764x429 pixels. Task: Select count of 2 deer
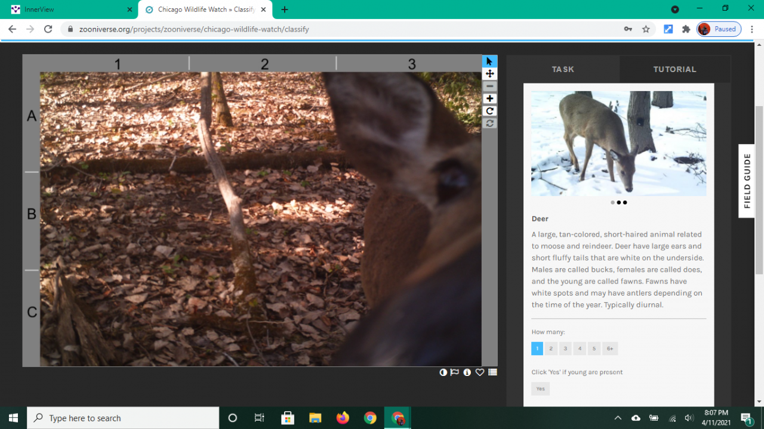click(551, 349)
